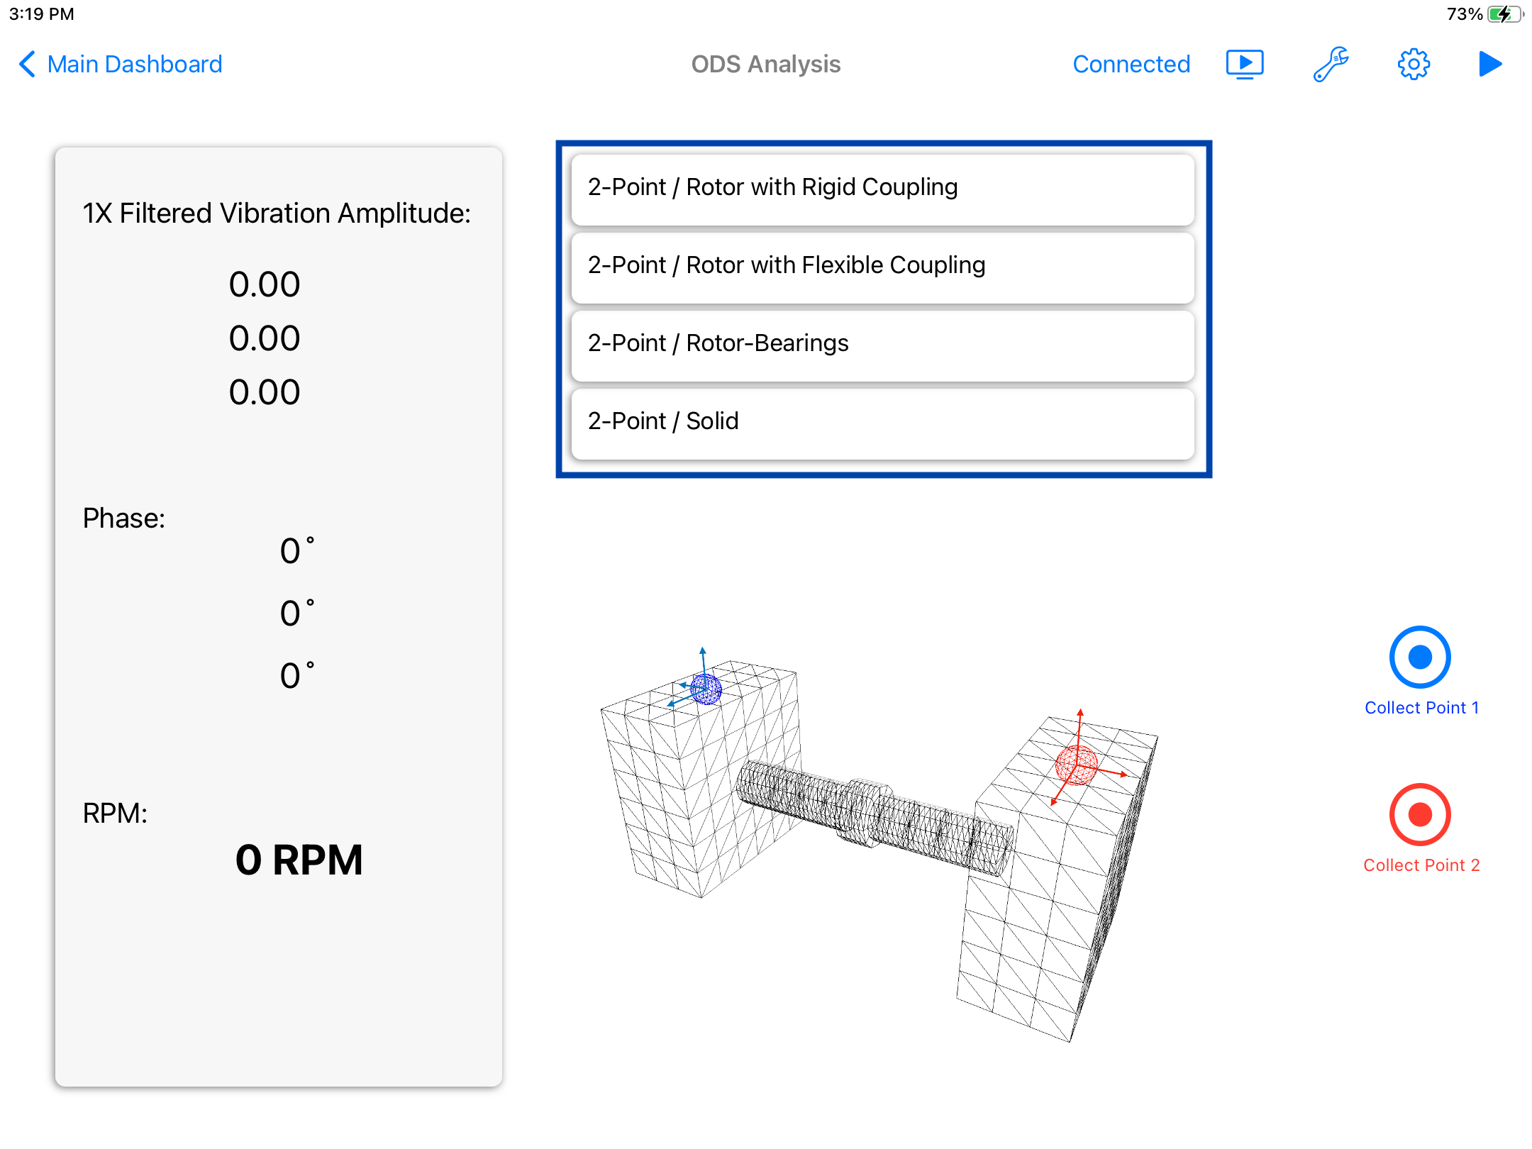Go back to Main Dashboard
This screenshot has height=1149, width=1532.
click(135, 64)
